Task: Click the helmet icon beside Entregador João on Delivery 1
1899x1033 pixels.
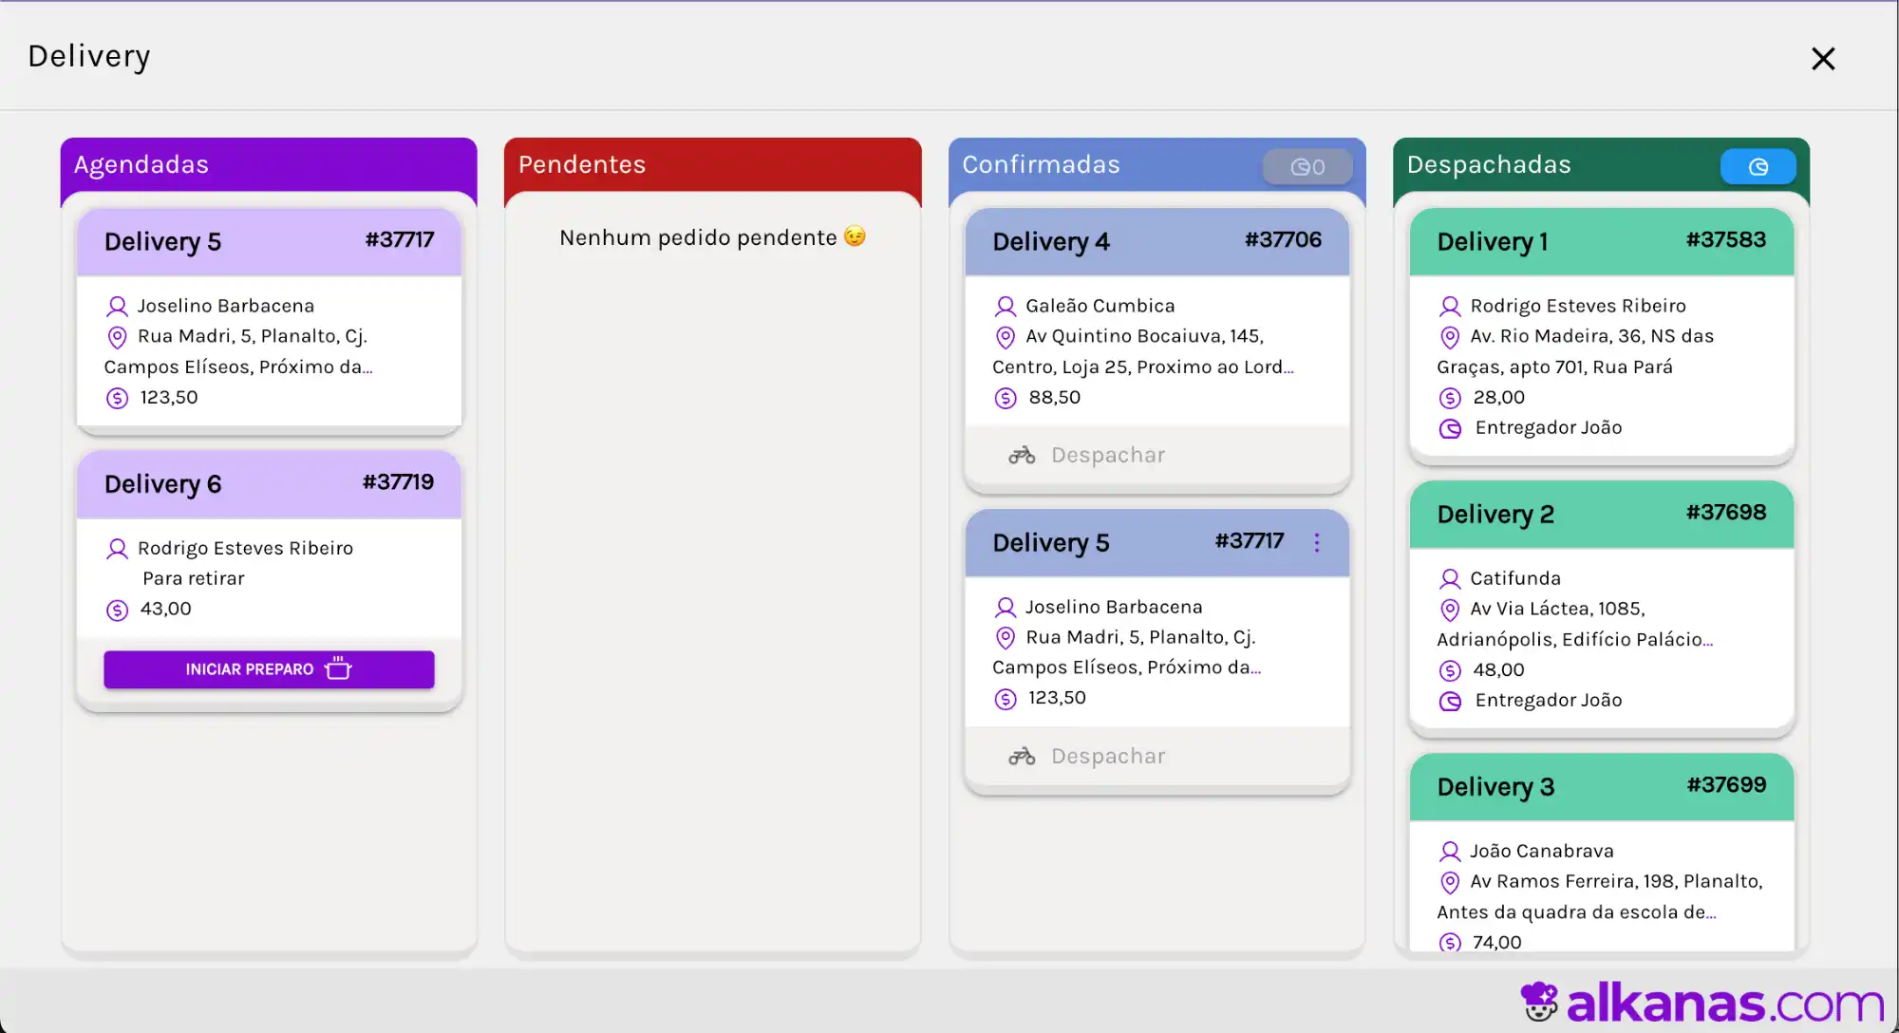Action: pos(1449,429)
